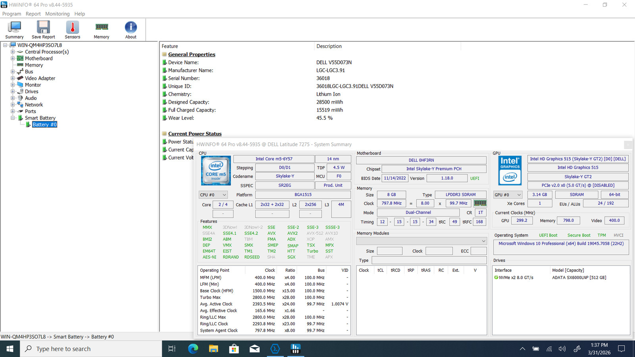Click the Memory node icon in tree
The image size is (635, 357).
click(20, 65)
